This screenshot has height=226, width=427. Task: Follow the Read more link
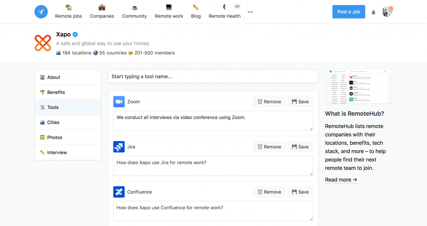[341, 180]
